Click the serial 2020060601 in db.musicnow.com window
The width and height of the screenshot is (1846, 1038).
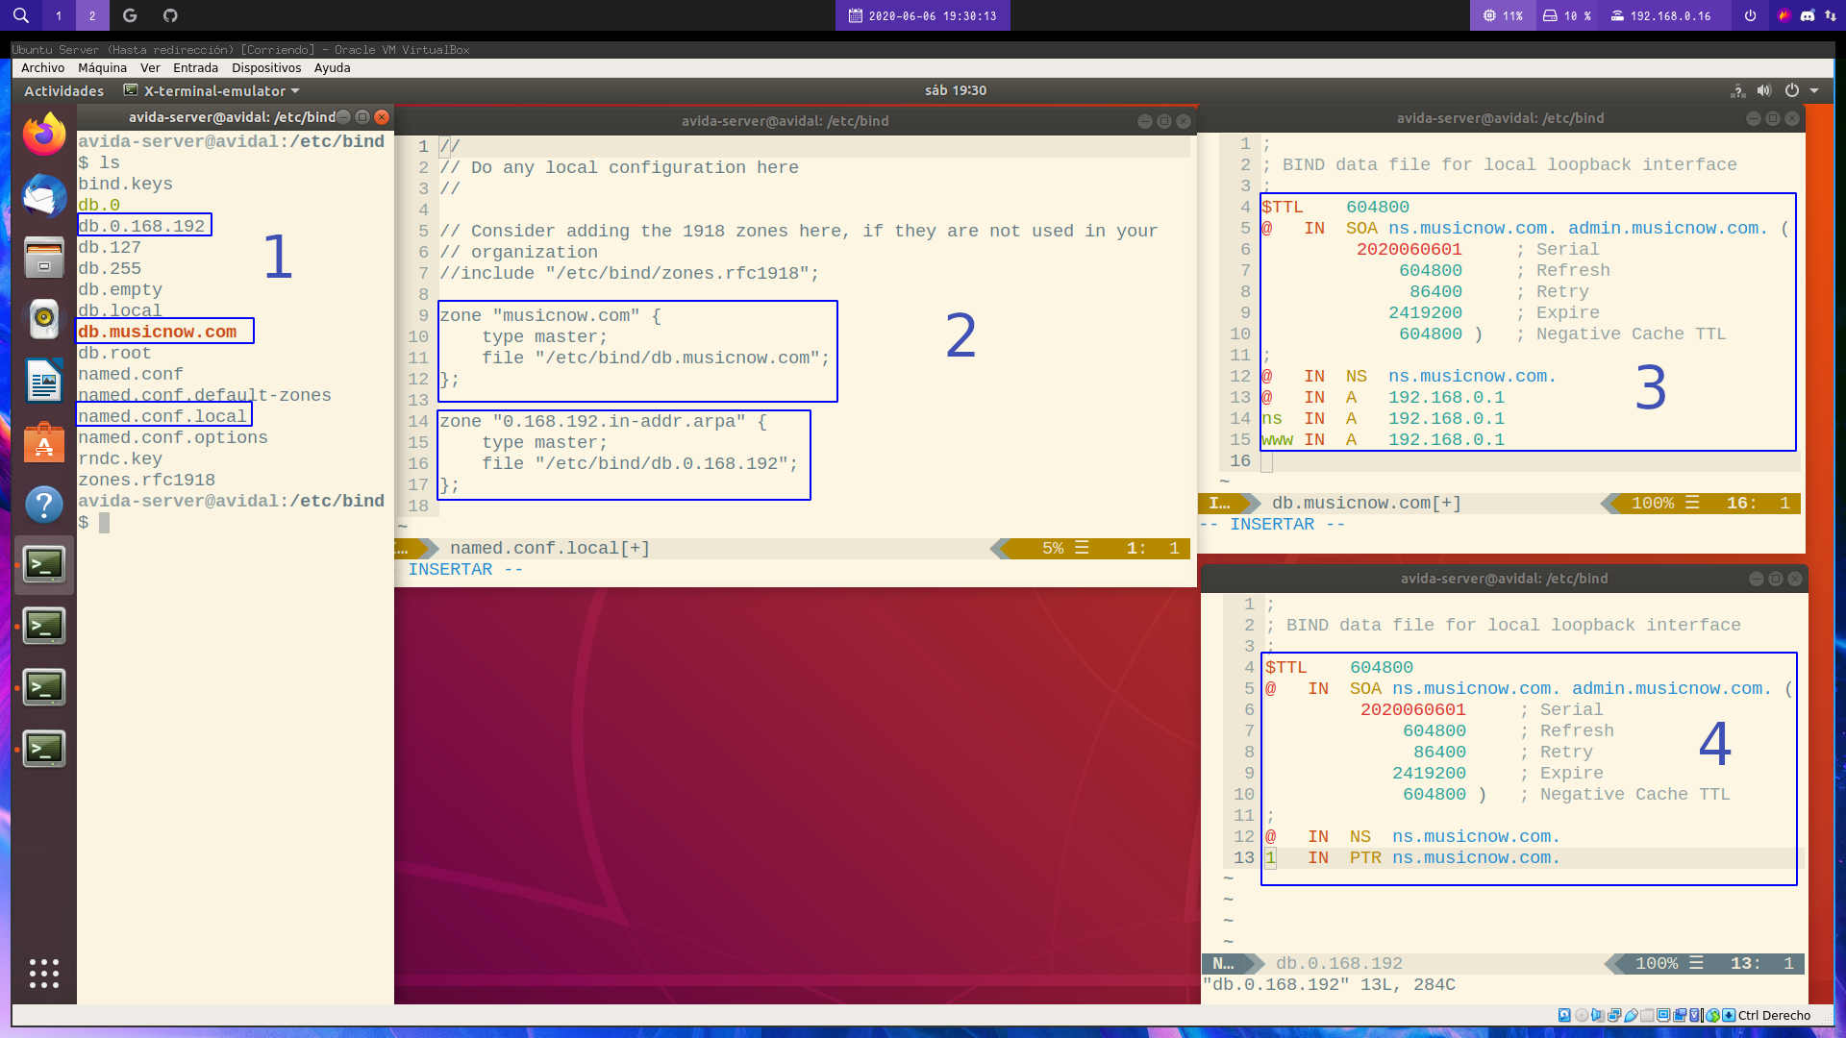[x=1409, y=249]
